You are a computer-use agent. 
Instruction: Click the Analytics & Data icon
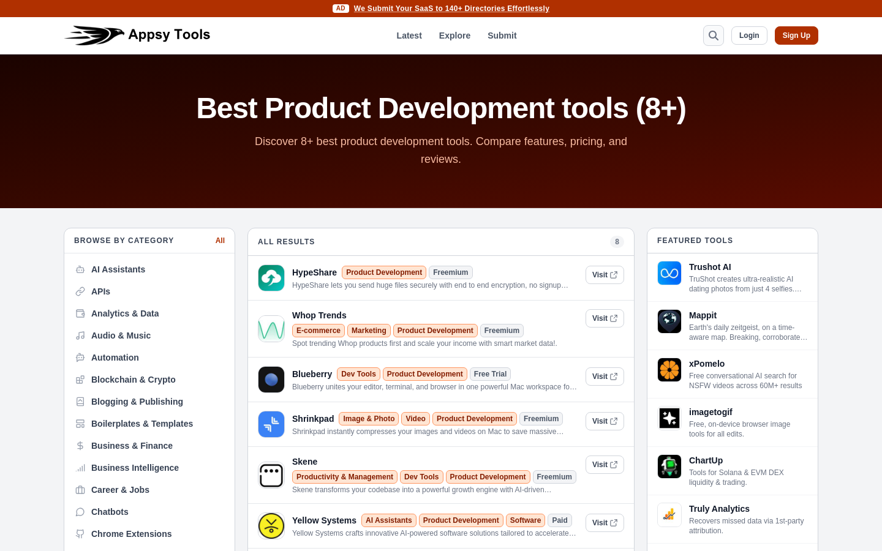(x=80, y=313)
